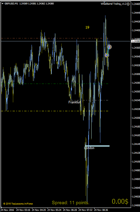Select the white dashed Frankfurt level line
This screenshot has height=212, width=140.
click(x=89, y=100)
